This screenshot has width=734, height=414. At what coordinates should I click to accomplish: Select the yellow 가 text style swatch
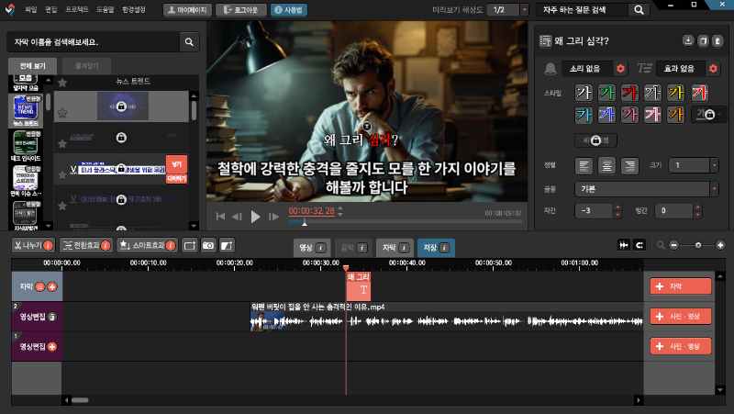(675, 93)
